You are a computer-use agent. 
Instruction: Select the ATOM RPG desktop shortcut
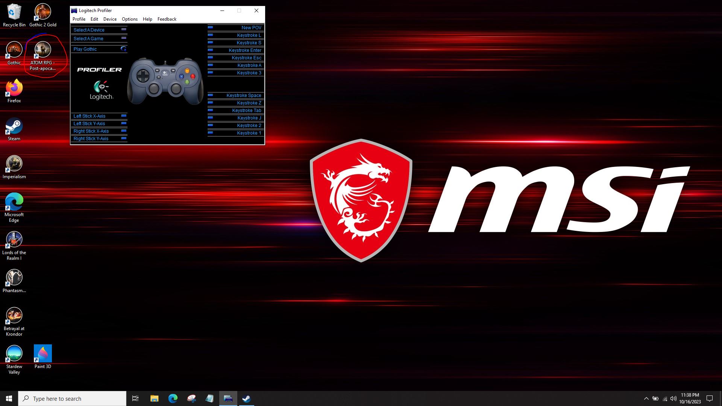[43, 56]
